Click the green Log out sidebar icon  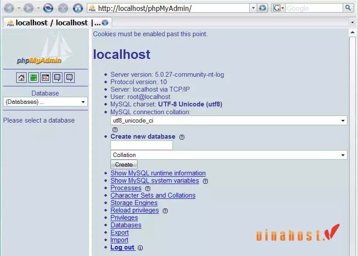(x=33, y=78)
